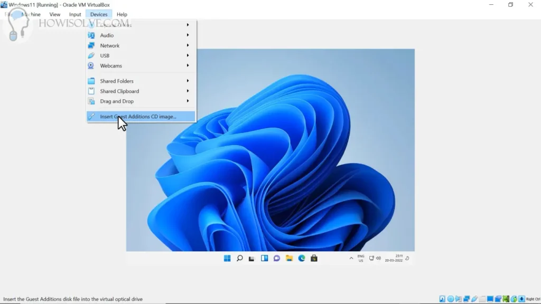Launch Microsoft Store from guest taskbar
The height and width of the screenshot is (304, 541).
coord(314,258)
